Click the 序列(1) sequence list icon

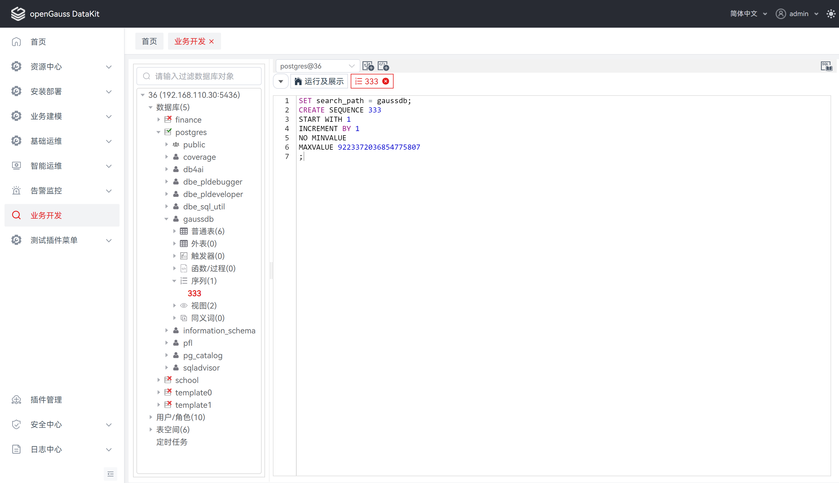click(x=184, y=281)
